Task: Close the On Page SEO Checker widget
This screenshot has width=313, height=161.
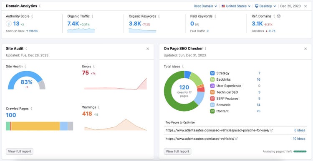Action: [x=305, y=49]
